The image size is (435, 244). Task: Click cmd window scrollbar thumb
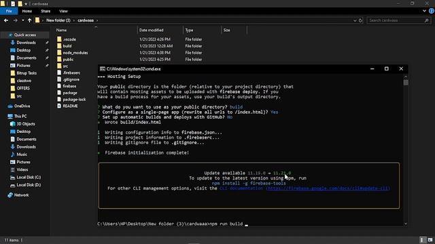406,83
